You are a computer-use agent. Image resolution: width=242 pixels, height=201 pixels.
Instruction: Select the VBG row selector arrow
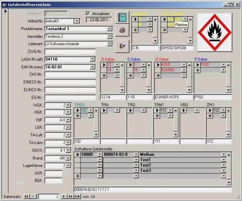tap(183, 110)
